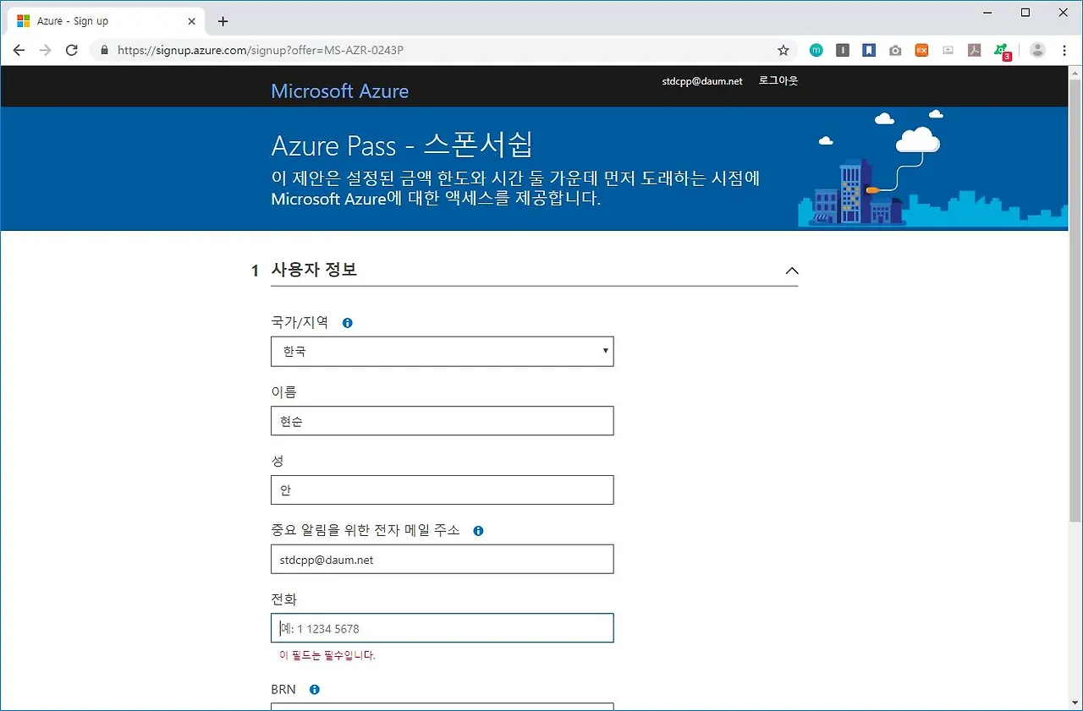Open the Chrome profile avatar icon
The height and width of the screenshot is (711, 1083).
pyautogui.click(x=1037, y=50)
